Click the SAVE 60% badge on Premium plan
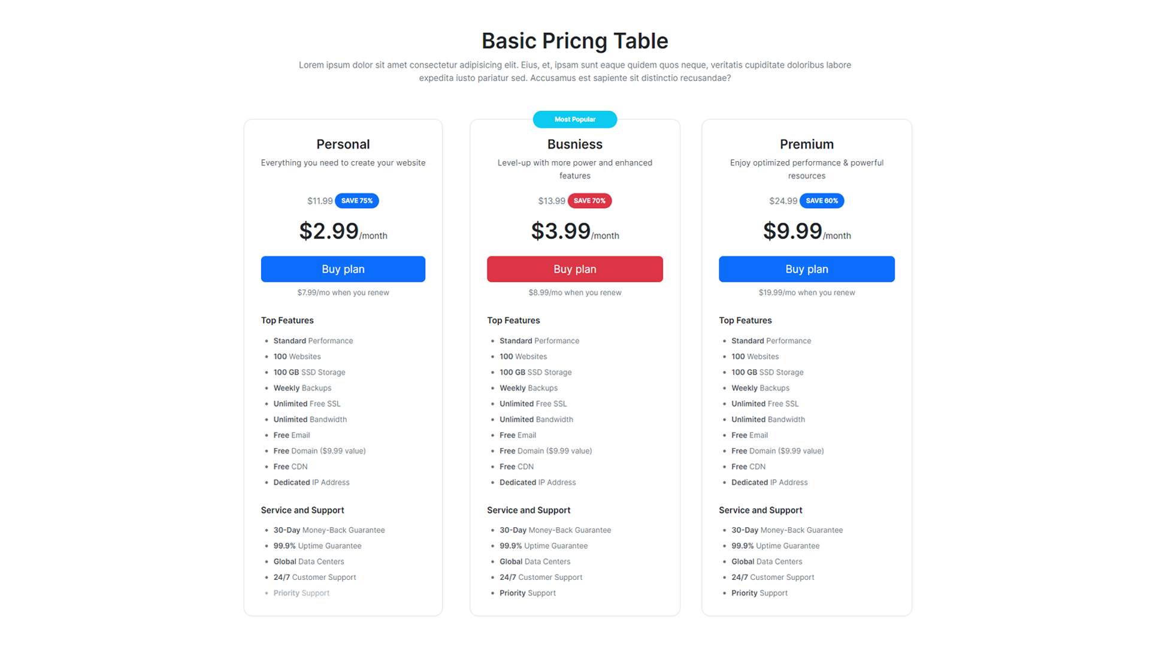 (822, 201)
